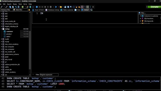The width and height of the screenshot is (161, 91).
Task: Expand SQL keywords helper node
Action: (x=140, y=21)
